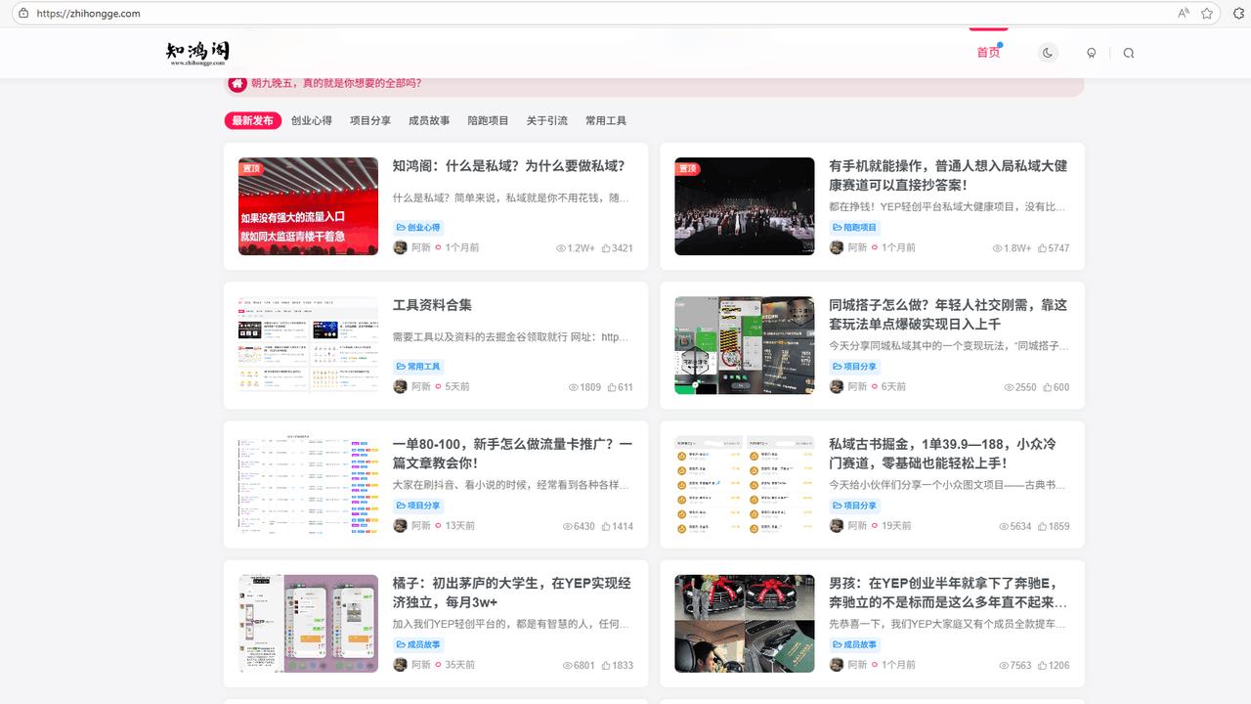Screen dimensions: 1251x704
Task: Select the 最新发布 tab
Action: 252,120
